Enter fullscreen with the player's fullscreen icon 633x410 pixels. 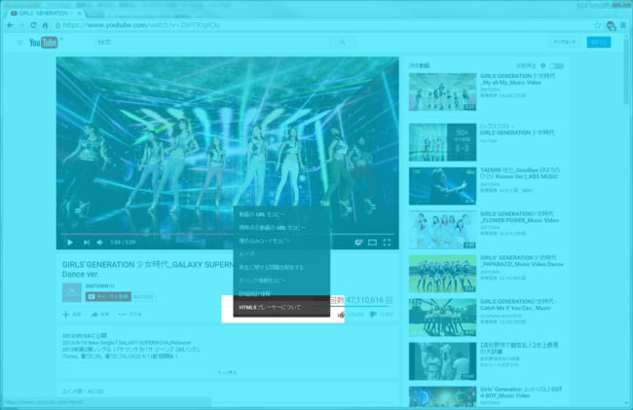pyautogui.click(x=387, y=242)
